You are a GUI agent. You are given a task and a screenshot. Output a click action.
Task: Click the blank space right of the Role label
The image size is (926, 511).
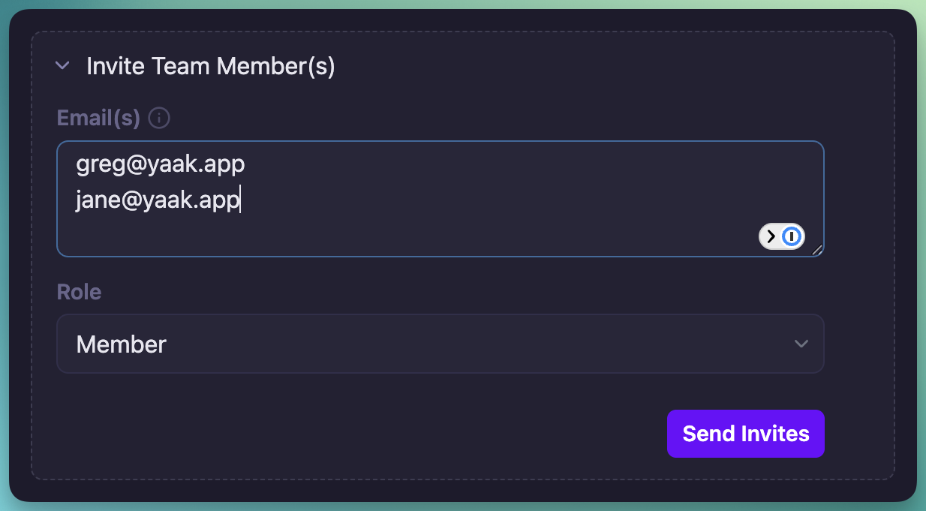pyautogui.click(x=450, y=292)
